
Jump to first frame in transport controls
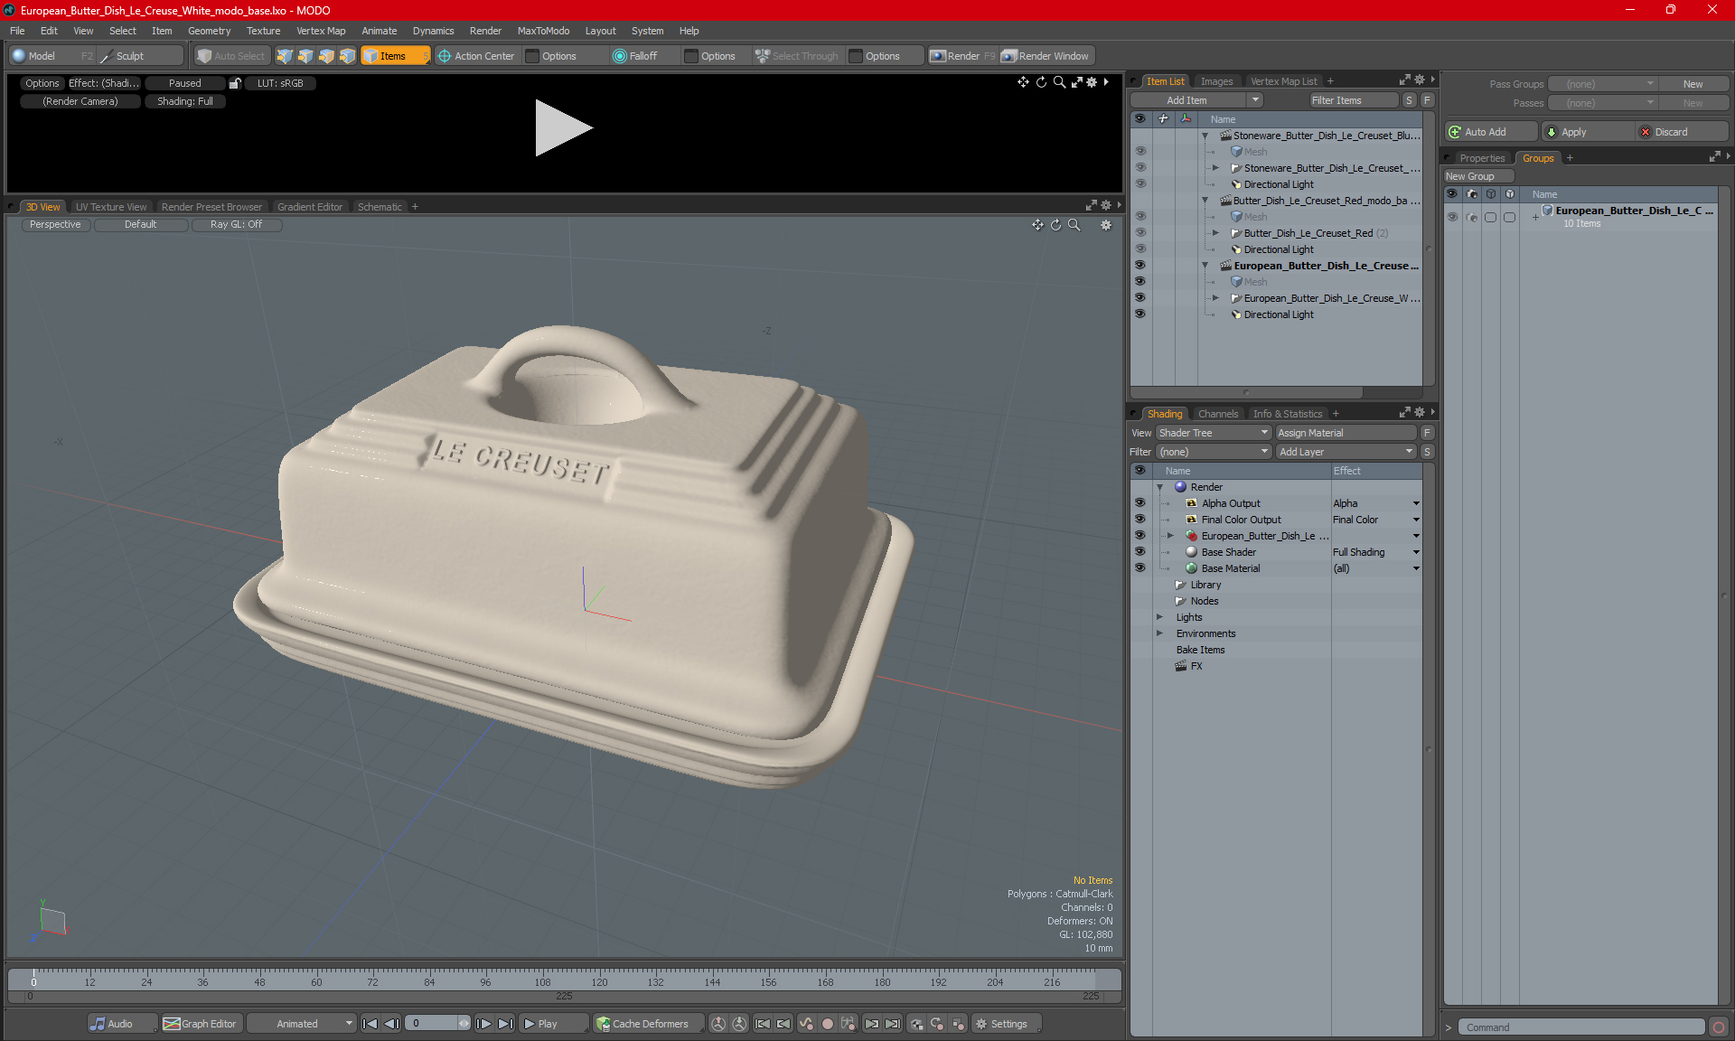tap(370, 1024)
